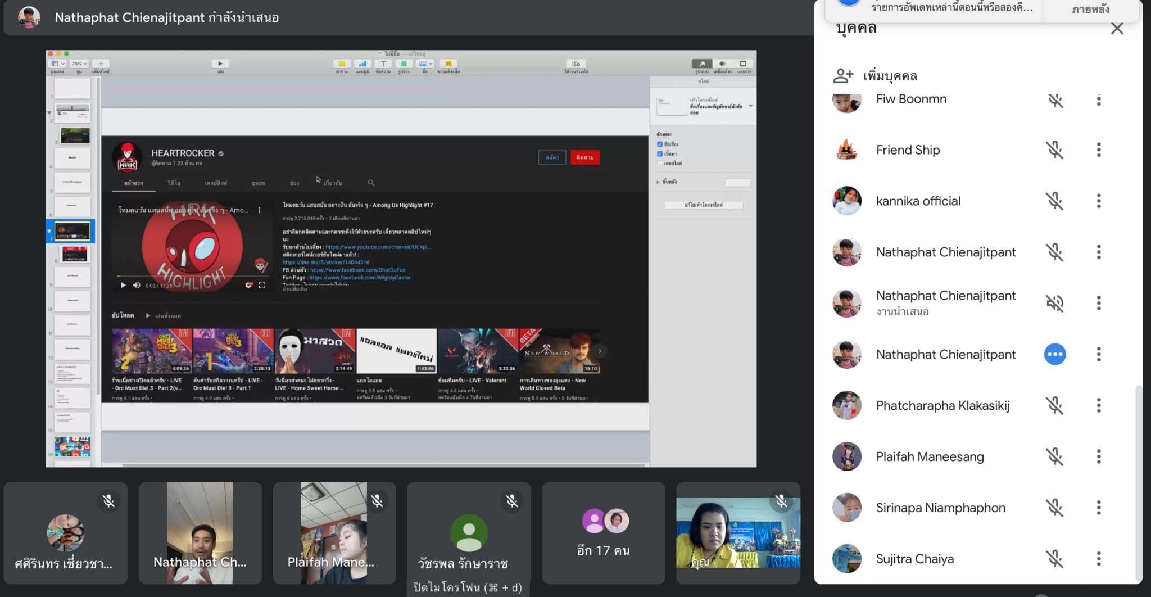Mute Friend Ship's microphone icon
Screen dimensions: 1151x597
click(1055, 150)
